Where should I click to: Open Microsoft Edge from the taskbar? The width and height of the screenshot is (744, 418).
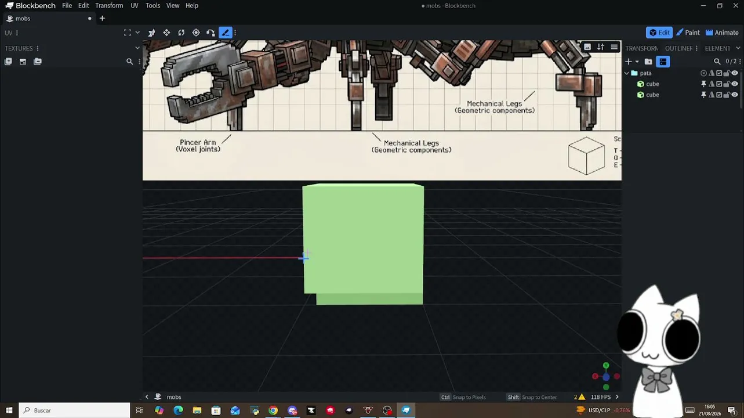pyautogui.click(x=178, y=410)
